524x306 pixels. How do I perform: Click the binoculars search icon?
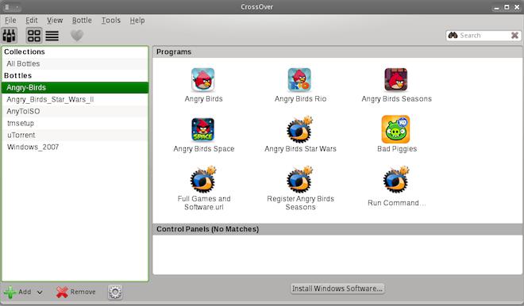[x=453, y=36]
